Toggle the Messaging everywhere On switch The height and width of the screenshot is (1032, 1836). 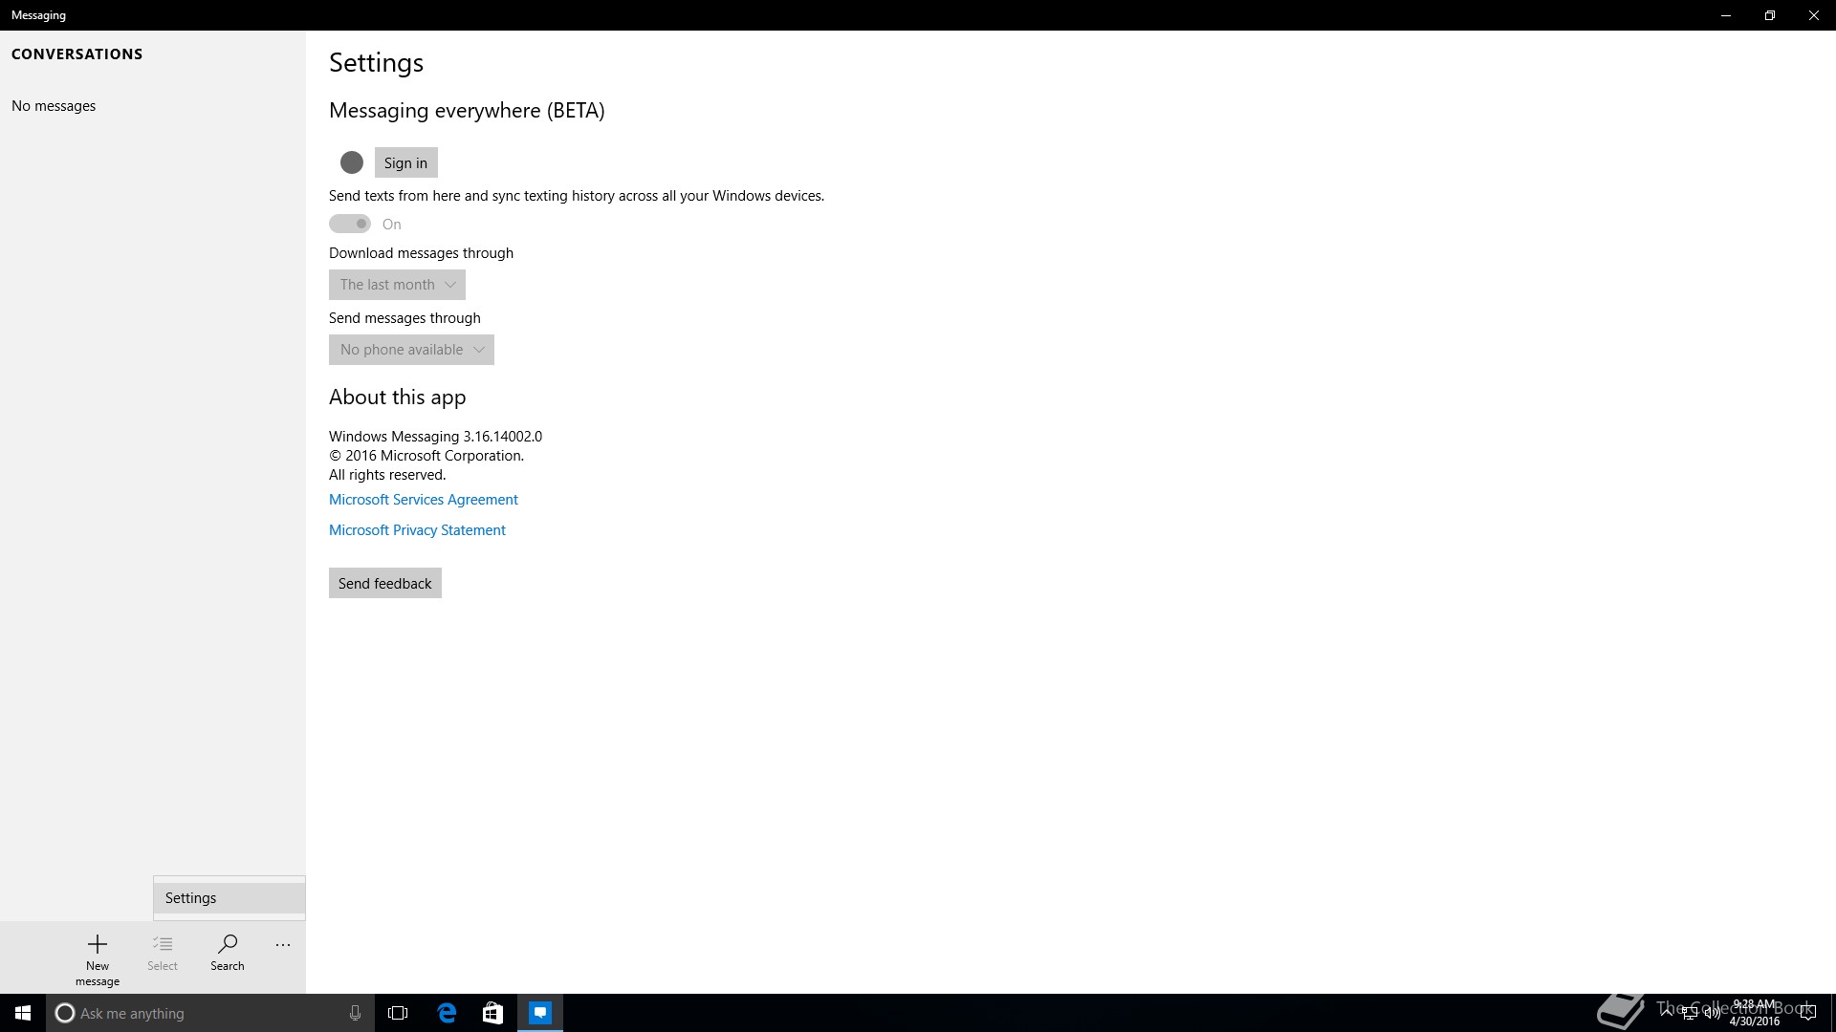coord(350,224)
